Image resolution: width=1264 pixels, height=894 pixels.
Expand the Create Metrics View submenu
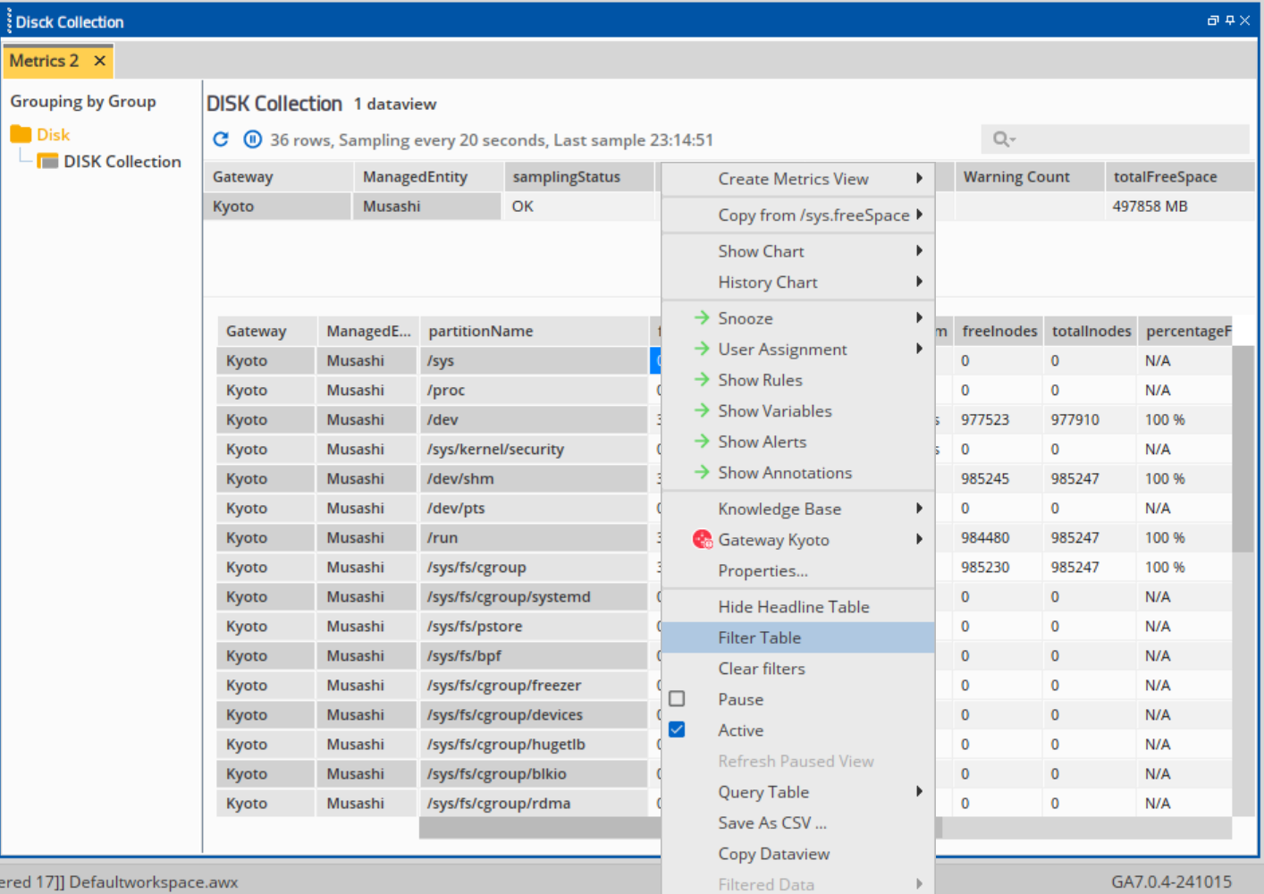coord(918,179)
